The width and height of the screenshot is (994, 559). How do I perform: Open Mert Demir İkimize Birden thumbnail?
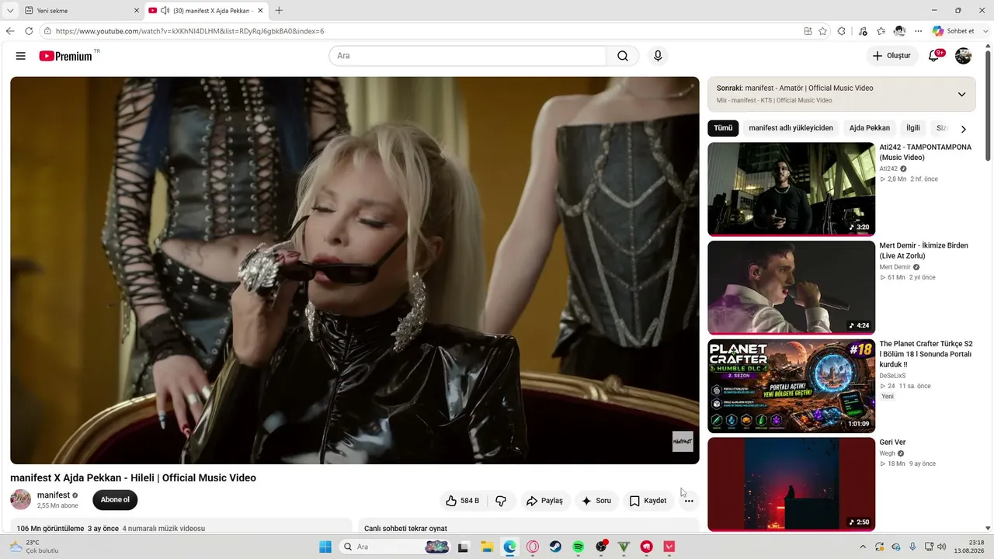click(791, 287)
